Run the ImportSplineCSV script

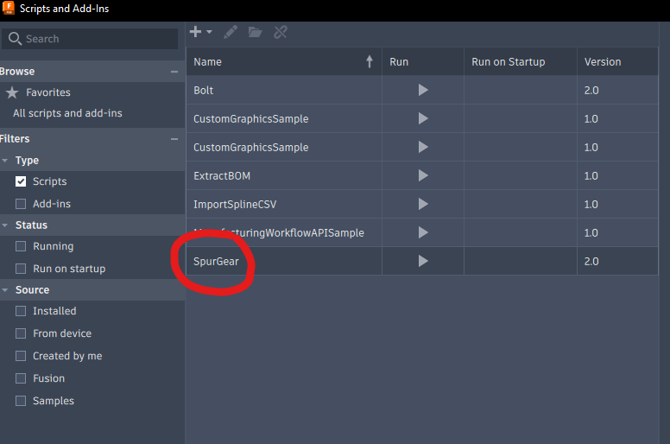tap(423, 204)
